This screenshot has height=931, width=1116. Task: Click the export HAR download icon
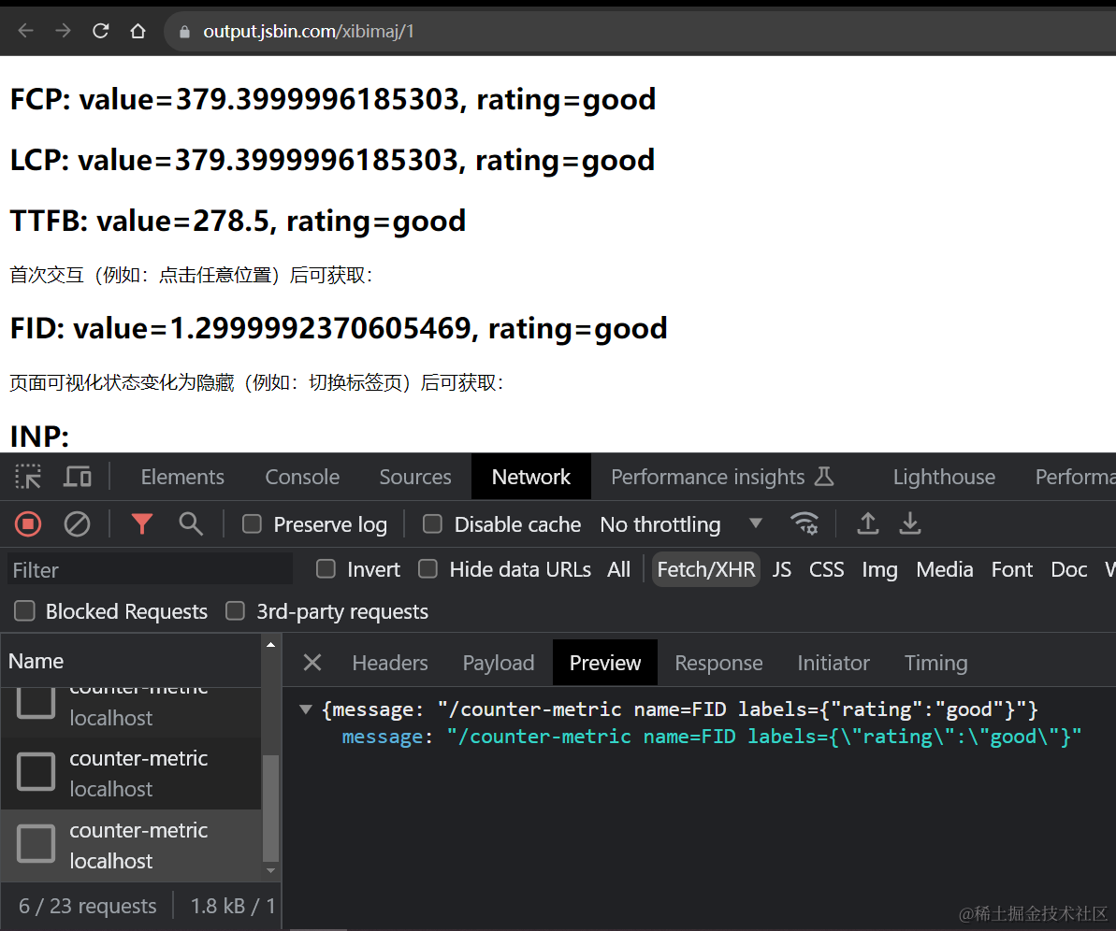910,524
